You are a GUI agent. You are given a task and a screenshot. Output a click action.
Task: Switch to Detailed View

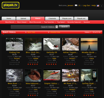[x=55, y=32]
